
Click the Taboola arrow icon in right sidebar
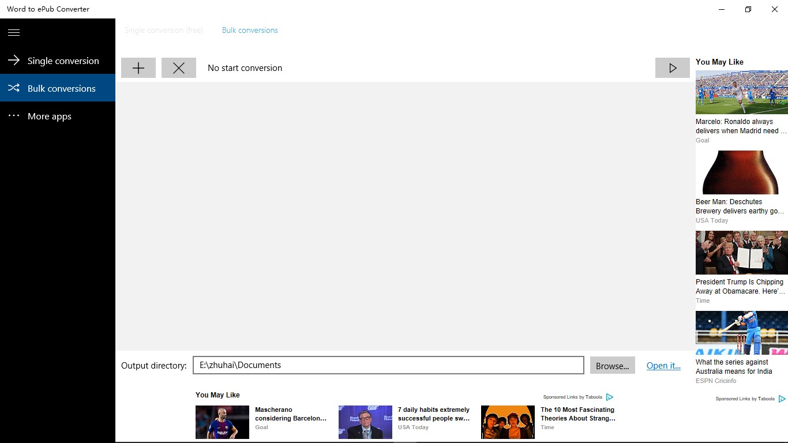point(782,399)
